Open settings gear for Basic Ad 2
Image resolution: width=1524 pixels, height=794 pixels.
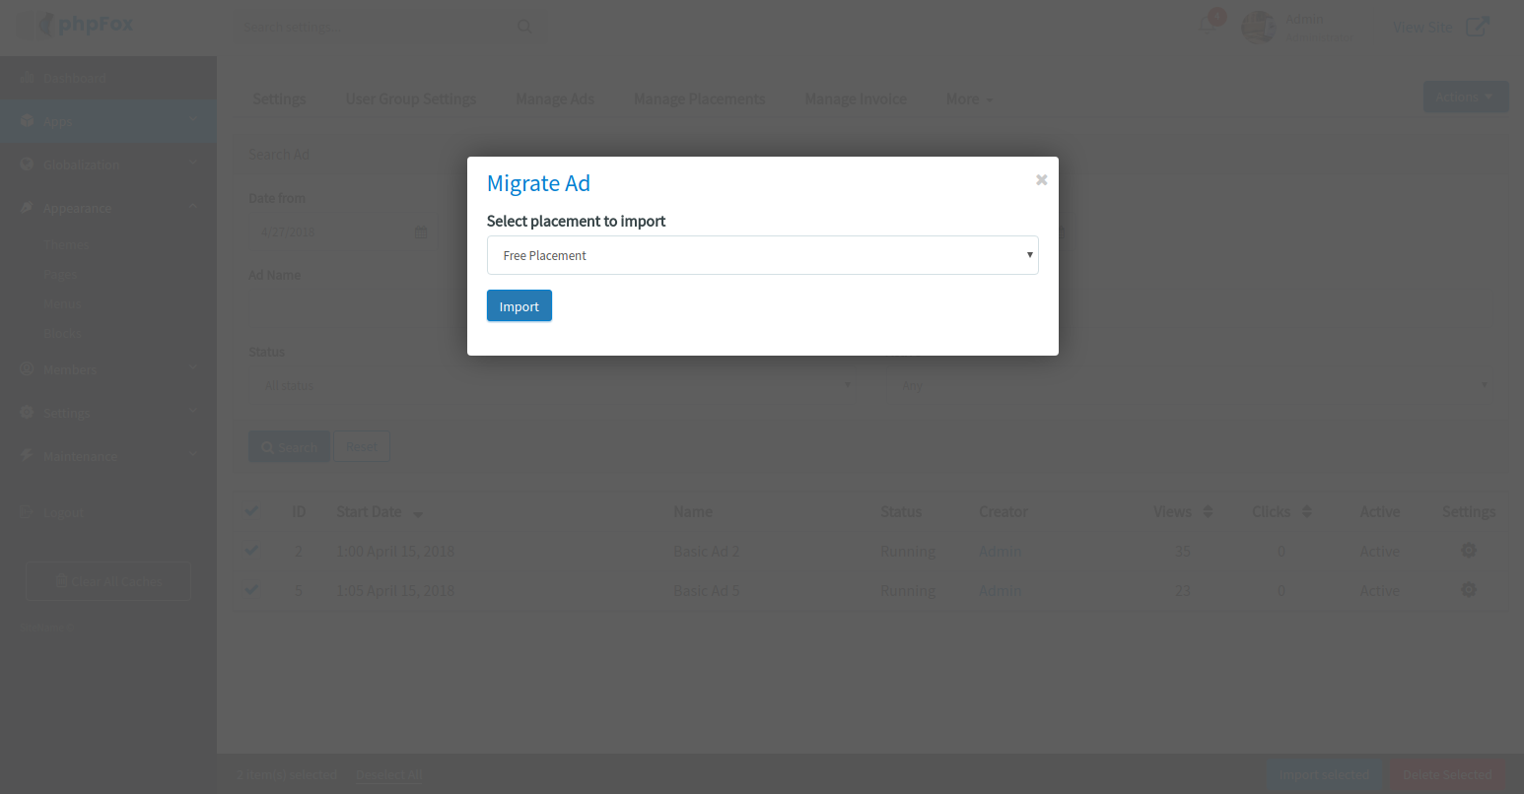(1468, 551)
